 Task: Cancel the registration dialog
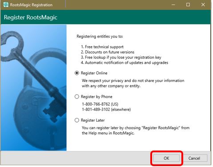pos(194,158)
